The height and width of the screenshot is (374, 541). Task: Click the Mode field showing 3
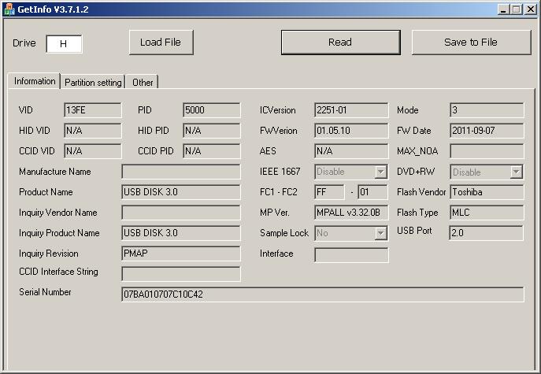[487, 110]
